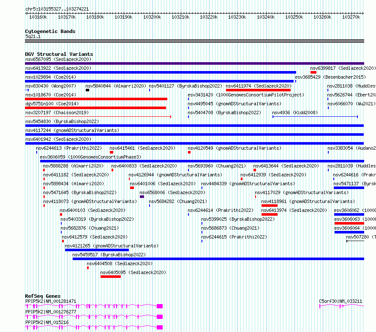The height and width of the screenshot is (332, 376).
Task: Select nsv6401942 (Sedlazeck2020) label
Action: (58, 139)
